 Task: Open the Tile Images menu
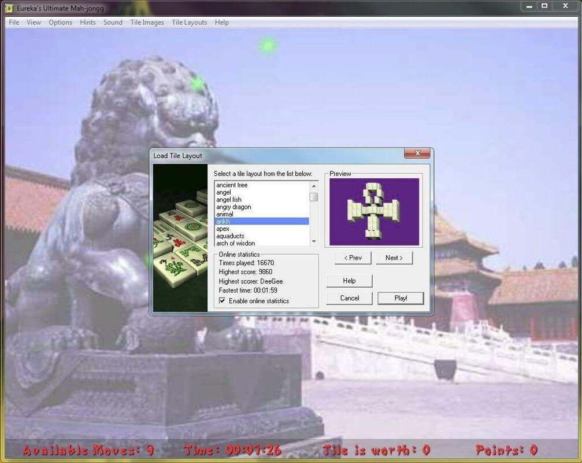coord(147,23)
